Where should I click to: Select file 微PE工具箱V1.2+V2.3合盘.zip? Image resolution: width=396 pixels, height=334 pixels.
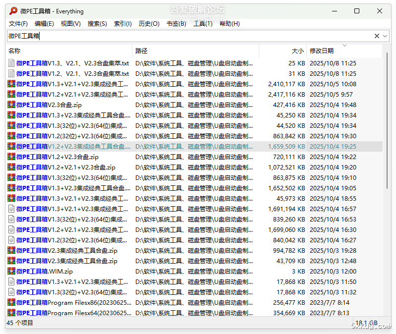(57, 157)
